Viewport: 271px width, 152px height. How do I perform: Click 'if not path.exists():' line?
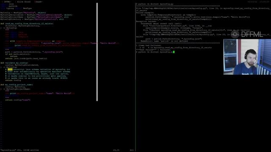[18, 54]
